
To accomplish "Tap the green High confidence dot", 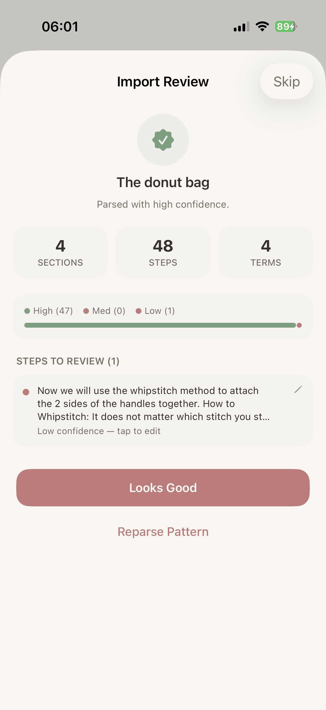I will pyautogui.click(x=27, y=311).
